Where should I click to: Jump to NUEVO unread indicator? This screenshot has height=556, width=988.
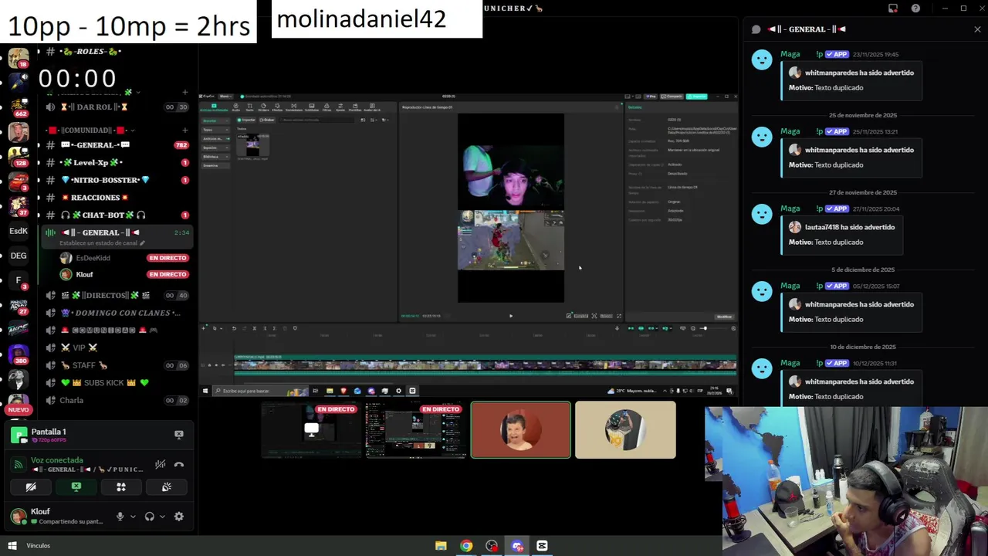[x=19, y=410]
